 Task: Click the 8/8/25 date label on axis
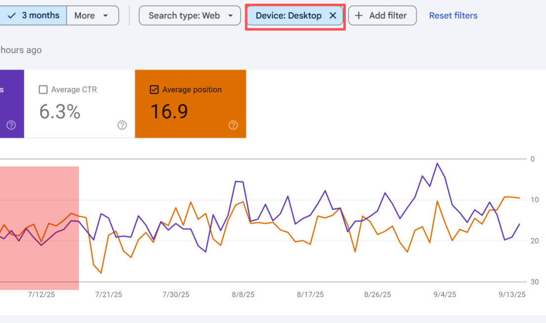click(243, 294)
